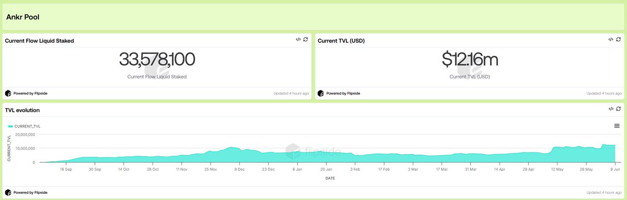This screenshot has width=627, height=200.
Task: Click the 23 Dec date axis label
Action: [269, 169]
